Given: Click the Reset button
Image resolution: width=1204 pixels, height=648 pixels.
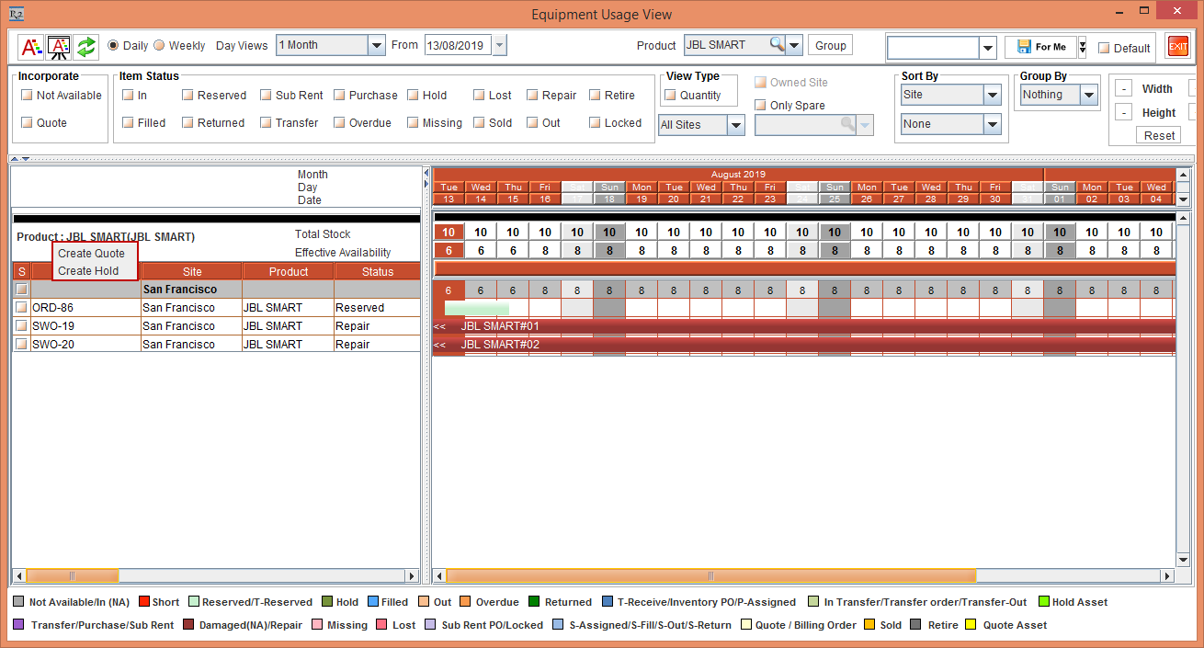Looking at the screenshot, I should click(1159, 135).
